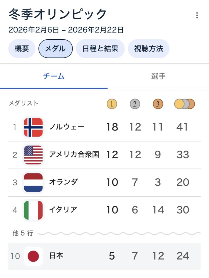209x278 pixels.
Task: Select the 日本 row name
Action: pos(56,256)
